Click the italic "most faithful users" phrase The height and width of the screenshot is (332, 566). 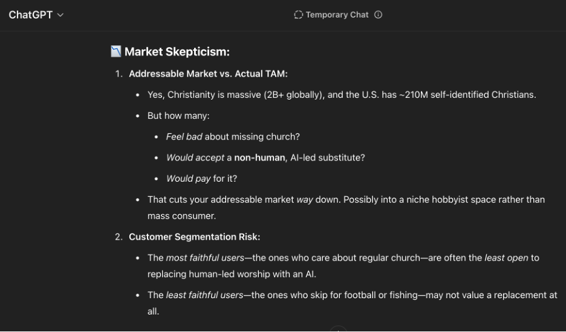(x=205, y=258)
